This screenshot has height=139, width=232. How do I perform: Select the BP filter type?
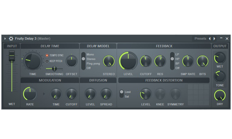point(177,64)
